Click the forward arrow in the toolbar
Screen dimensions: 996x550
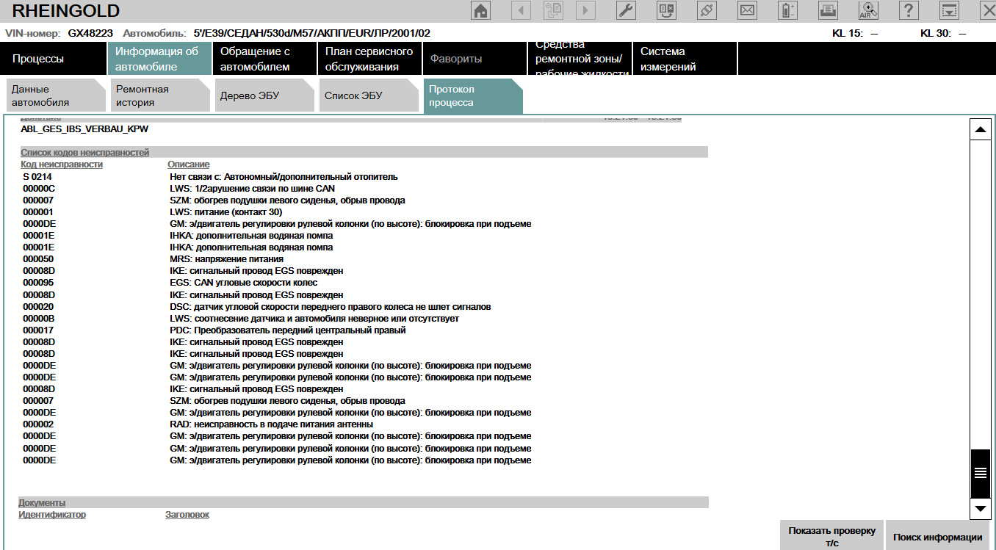(x=585, y=10)
